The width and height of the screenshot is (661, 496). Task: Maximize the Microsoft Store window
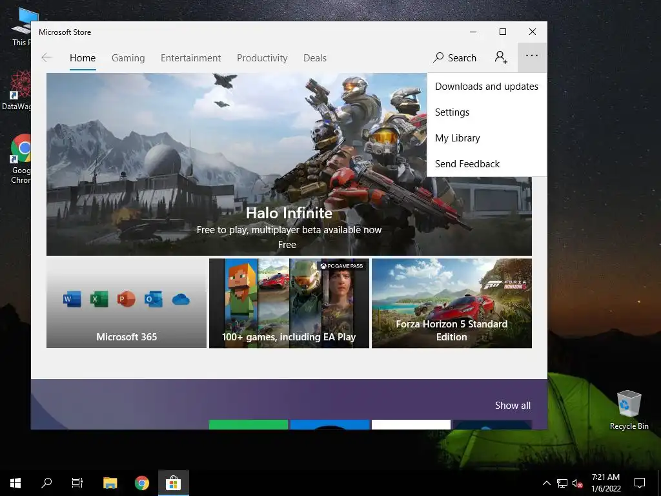502,32
